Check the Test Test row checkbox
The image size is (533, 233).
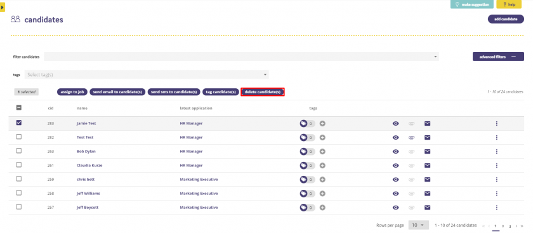[19, 136]
